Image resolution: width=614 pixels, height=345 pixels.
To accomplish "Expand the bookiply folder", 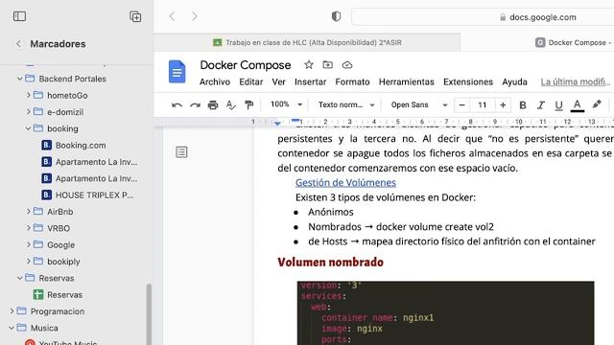I will pos(28,262).
